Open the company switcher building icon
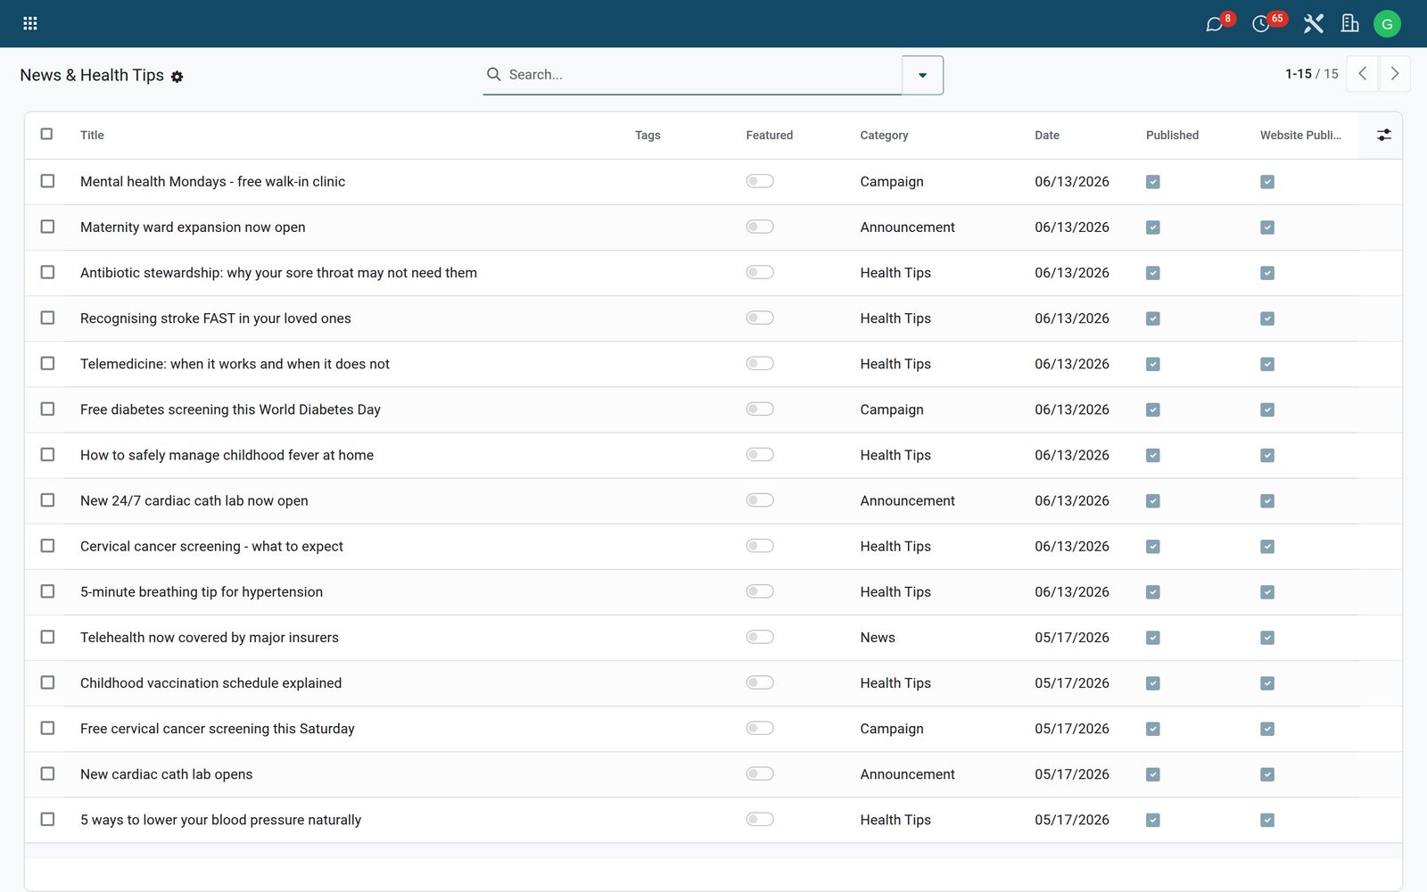 point(1349,23)
